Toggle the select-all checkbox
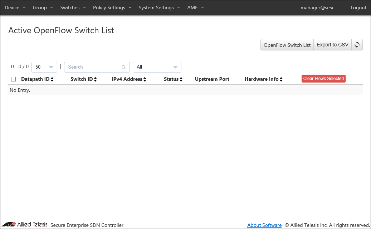 [x=14, y=79]
